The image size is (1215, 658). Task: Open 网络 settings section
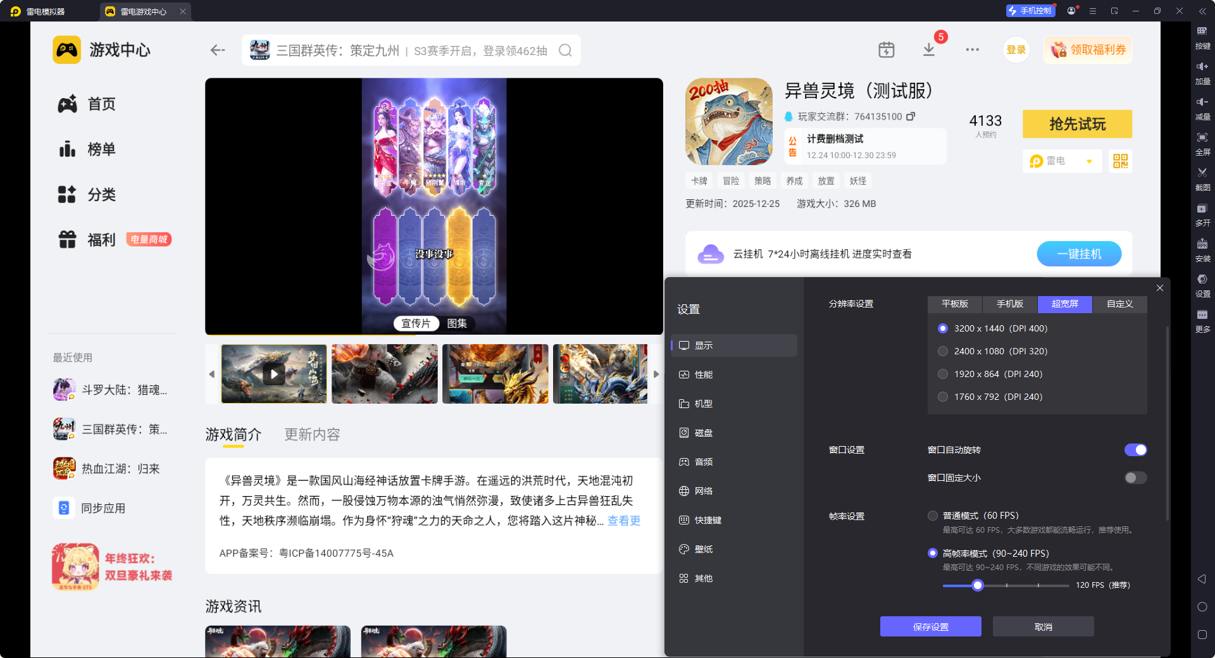pos(734,491)
